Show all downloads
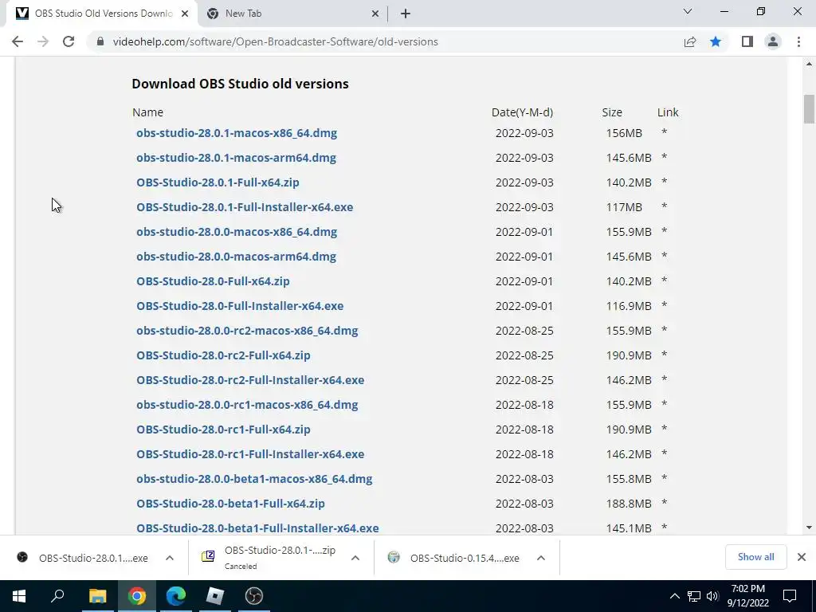Image resolution: width=816 pixels, height=612 pixels. [x=755, y=557]
